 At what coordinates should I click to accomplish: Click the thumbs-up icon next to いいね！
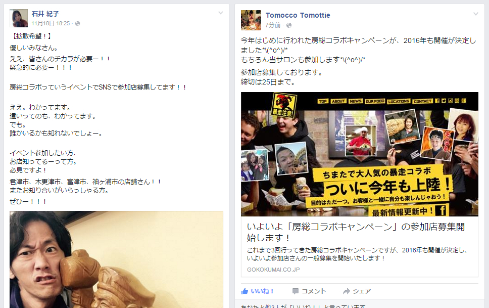coord(244,291)
